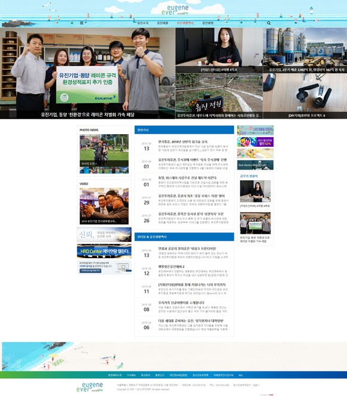Click the RSS link in footer
Viewport: 347px width, 396px height.
[241, 375]
